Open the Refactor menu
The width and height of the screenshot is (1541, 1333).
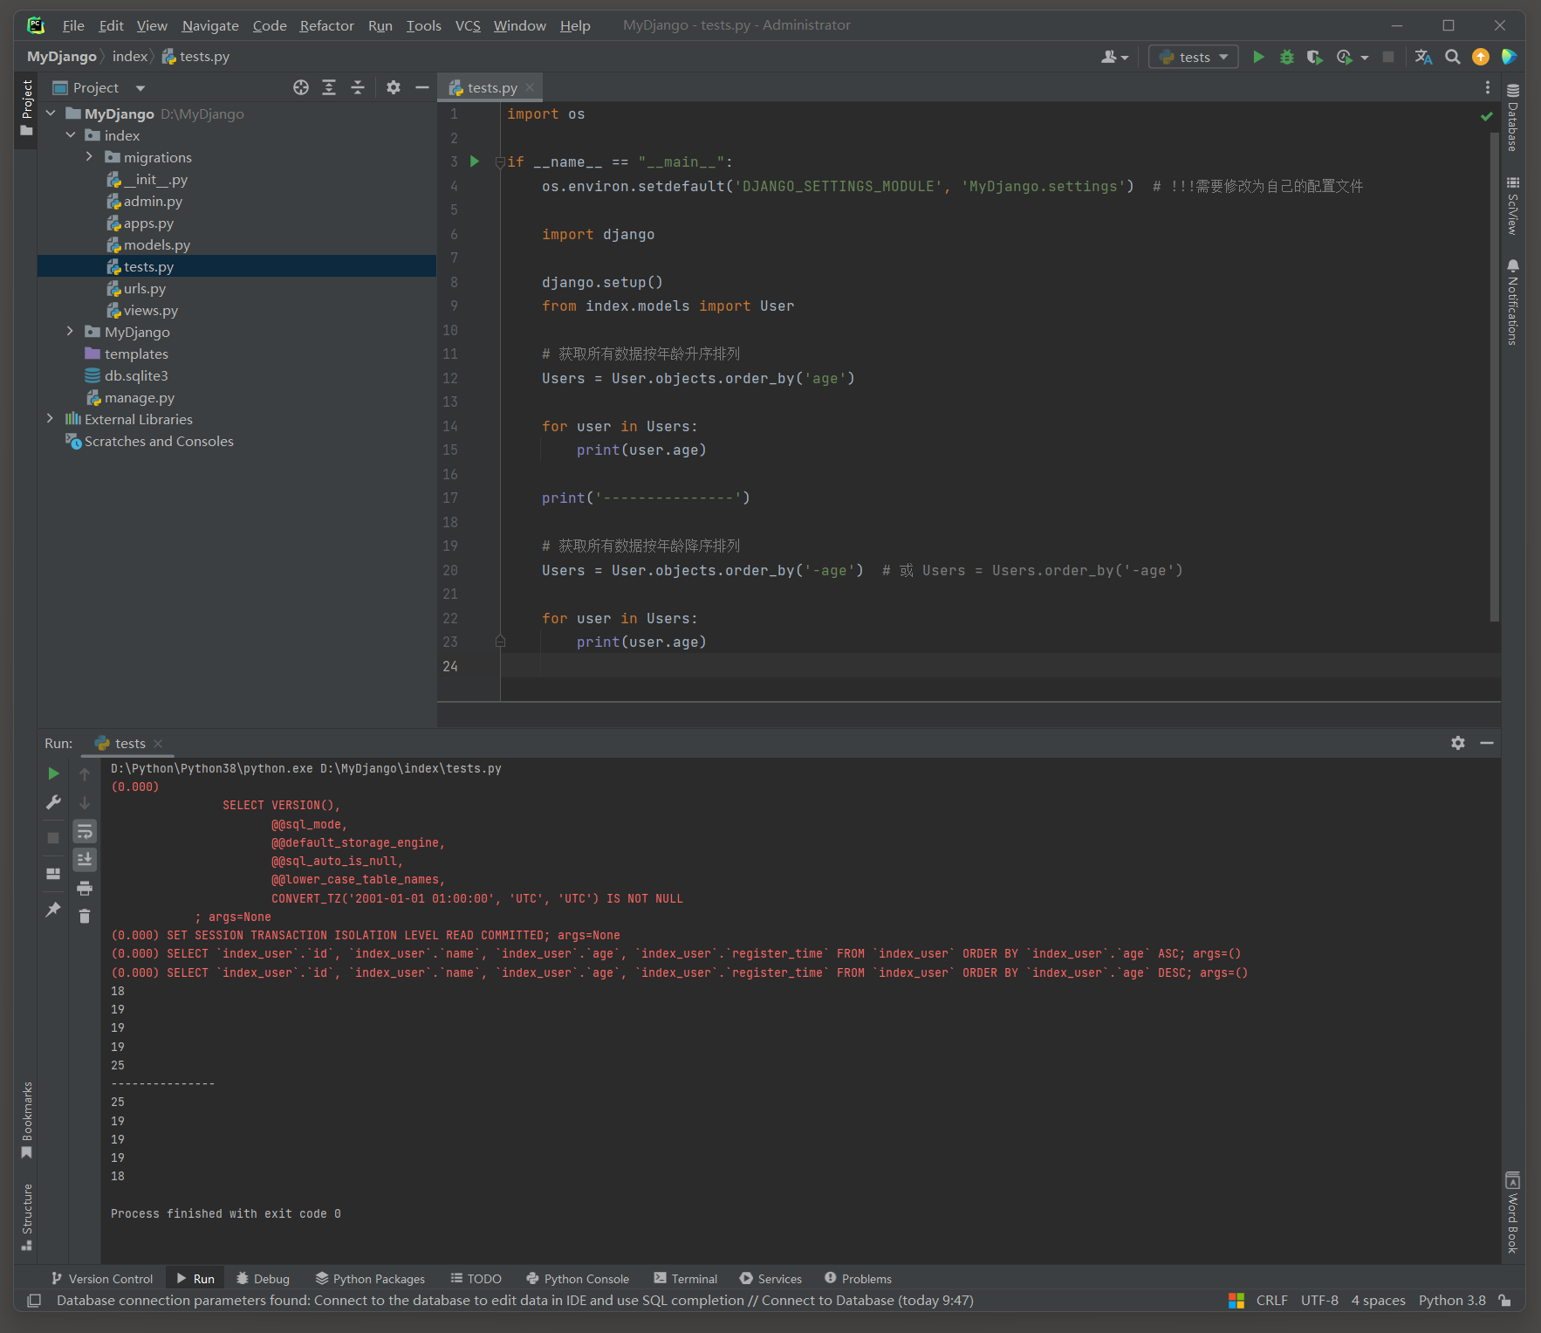[x=326, y=25]
